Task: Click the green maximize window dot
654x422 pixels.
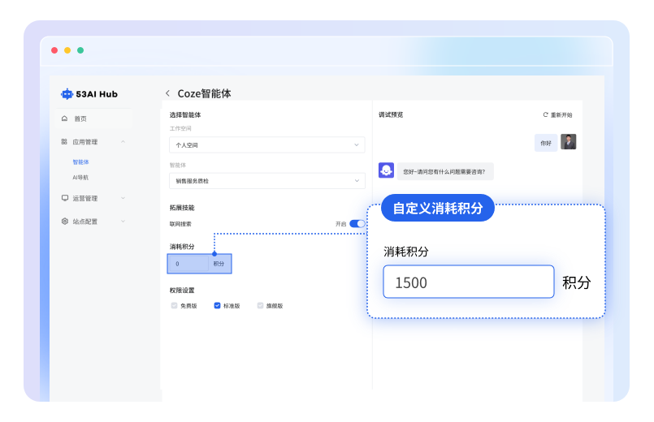Action: point(80,50)
